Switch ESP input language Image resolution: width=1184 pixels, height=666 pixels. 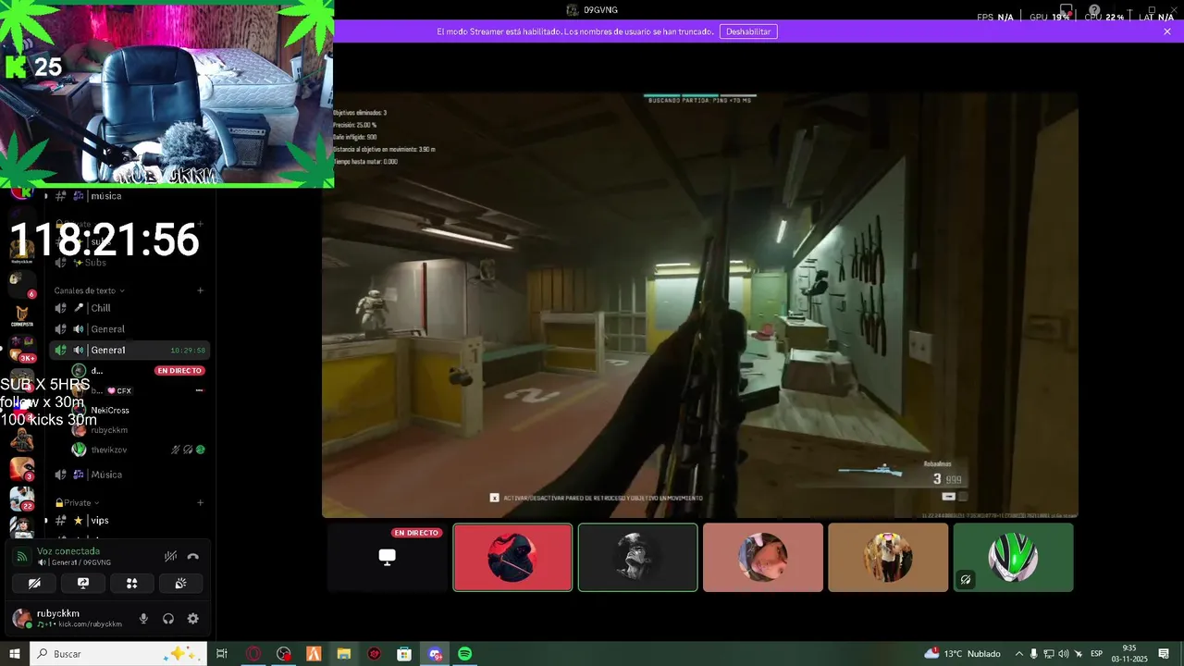tap(1097, 654)
